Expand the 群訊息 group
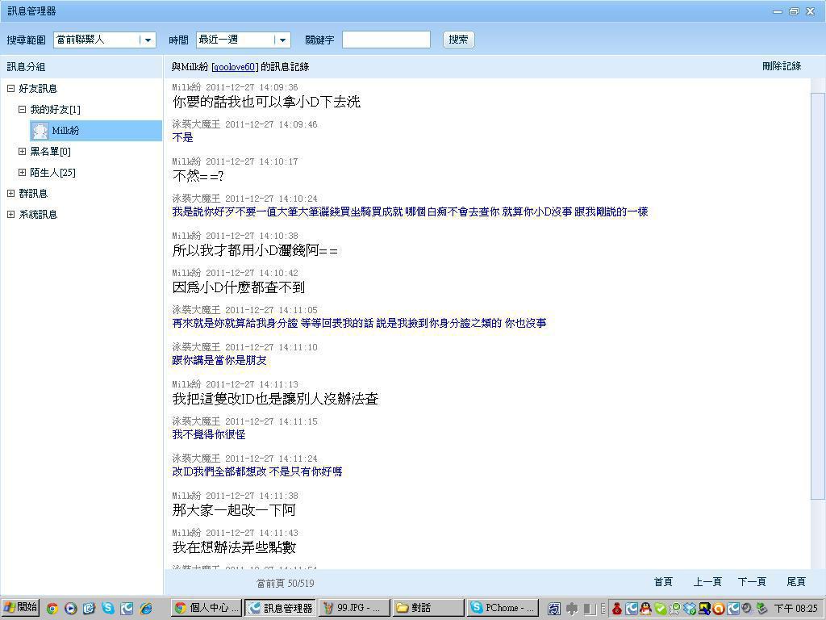The width and height of the screenshot is (826, 620). tap(10, 194)
